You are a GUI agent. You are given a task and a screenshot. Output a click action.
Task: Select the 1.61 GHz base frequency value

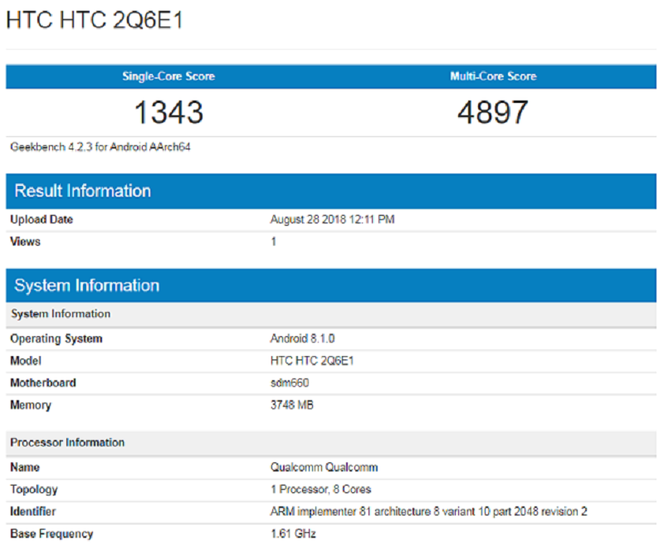293,534
